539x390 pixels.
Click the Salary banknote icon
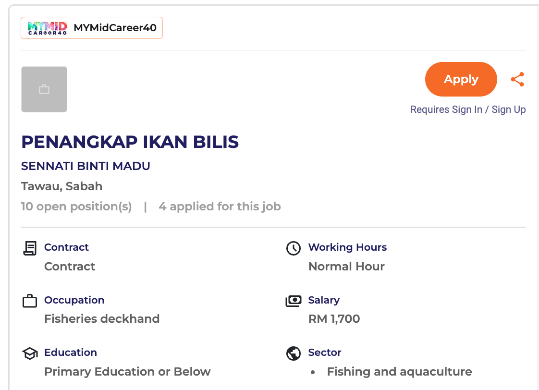(293, 301)
